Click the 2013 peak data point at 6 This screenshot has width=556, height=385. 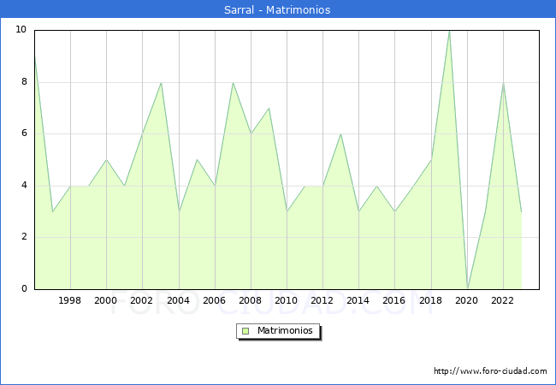tap(340, 134)
